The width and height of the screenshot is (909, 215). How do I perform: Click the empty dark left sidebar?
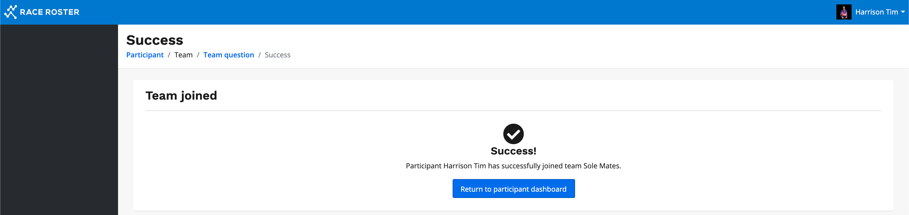click(x=59, y=120)
